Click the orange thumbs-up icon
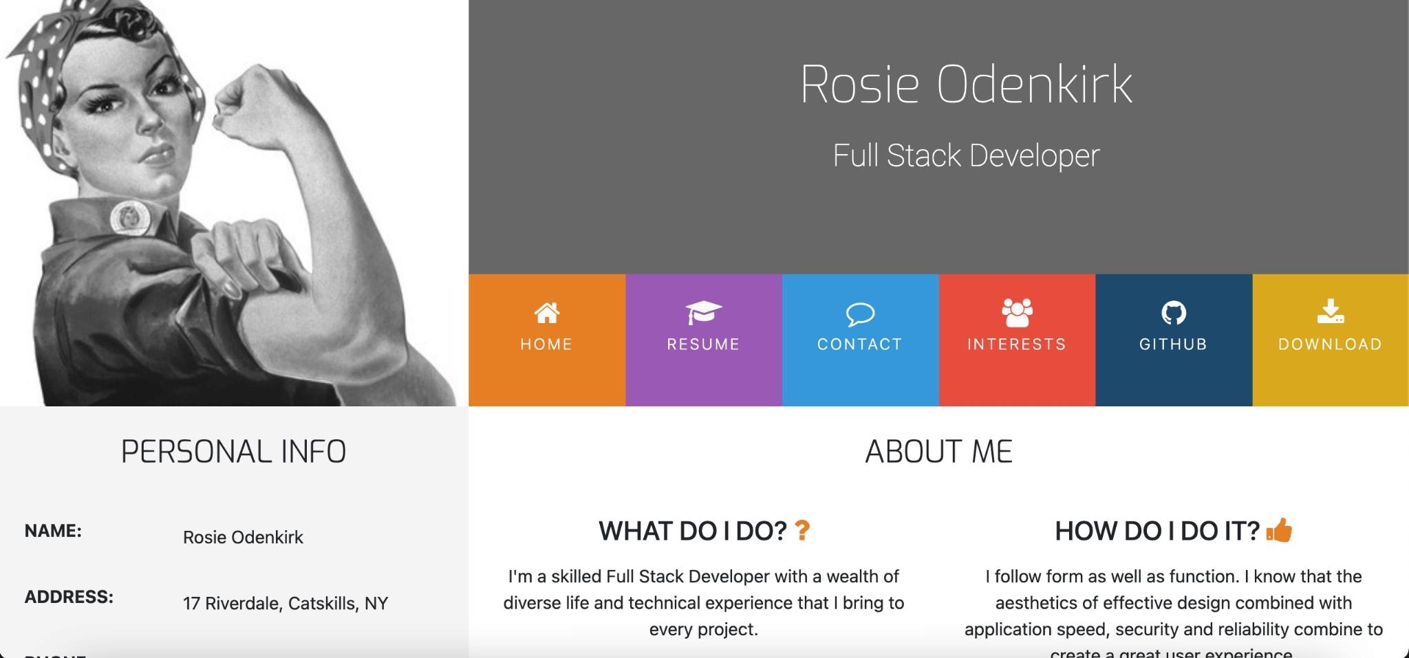The image size is (1409, 658). pos(1279,530)
